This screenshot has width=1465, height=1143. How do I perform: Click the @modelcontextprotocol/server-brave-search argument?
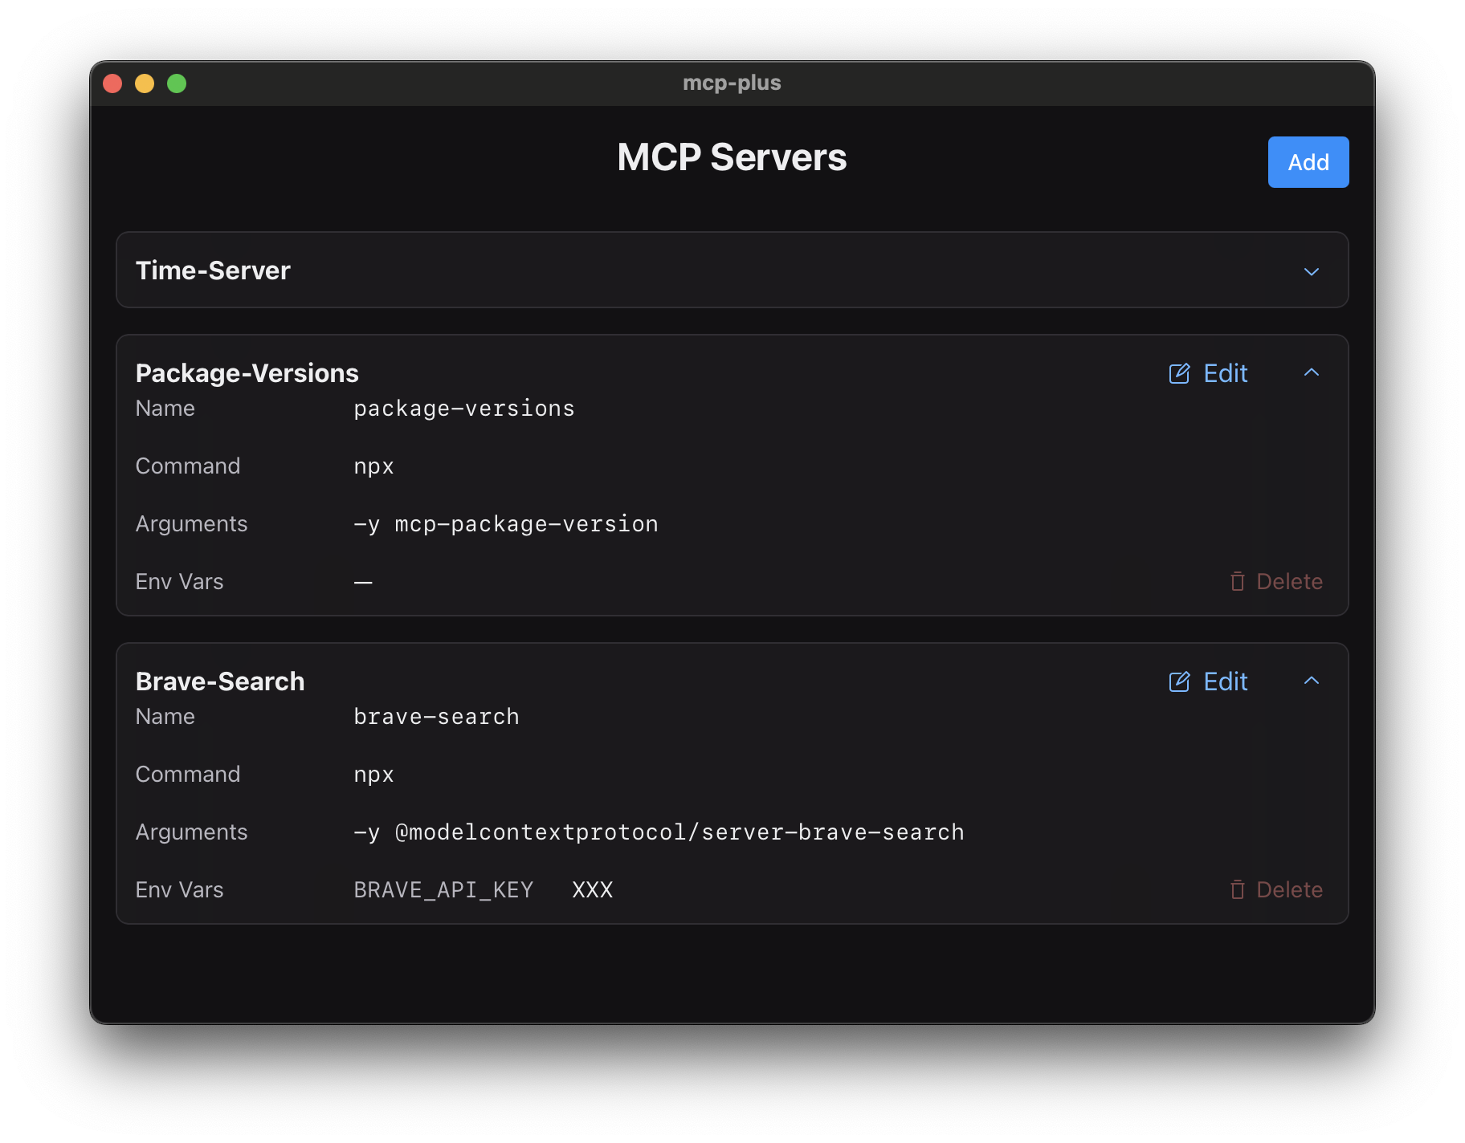coord(679,832)
